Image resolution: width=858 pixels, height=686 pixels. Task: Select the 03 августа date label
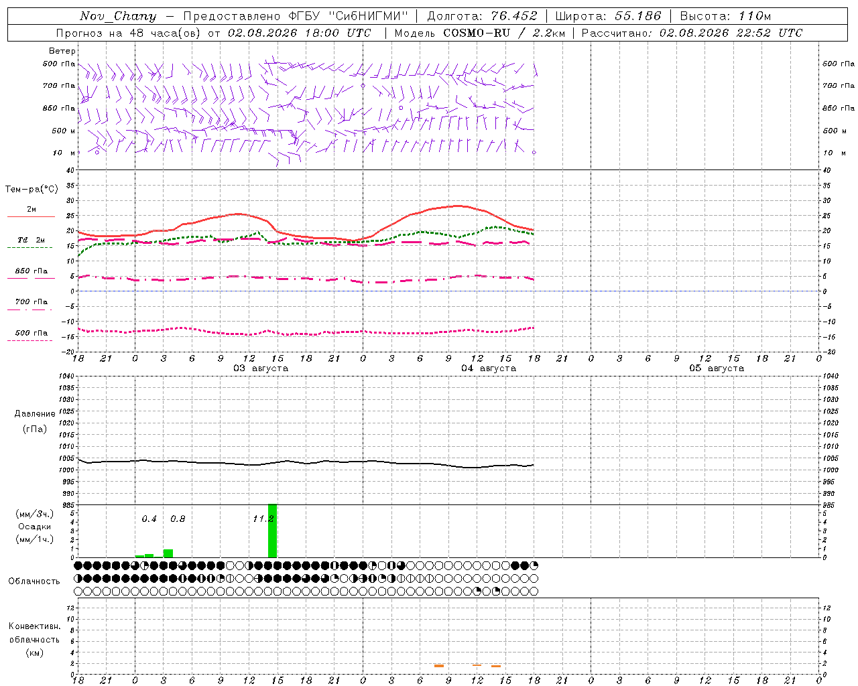(x=260, y=368)
